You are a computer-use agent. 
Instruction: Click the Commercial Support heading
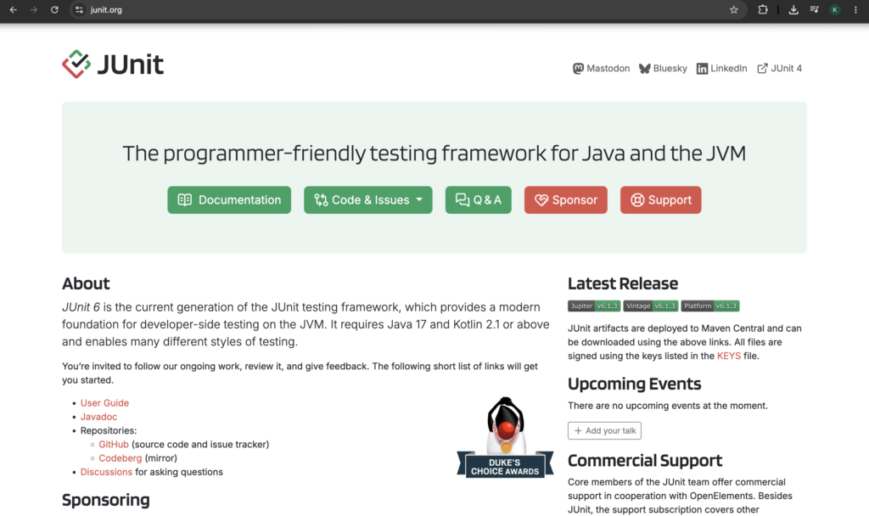pos(645,461)
